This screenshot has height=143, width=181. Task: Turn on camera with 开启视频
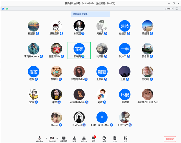(52, 138)
